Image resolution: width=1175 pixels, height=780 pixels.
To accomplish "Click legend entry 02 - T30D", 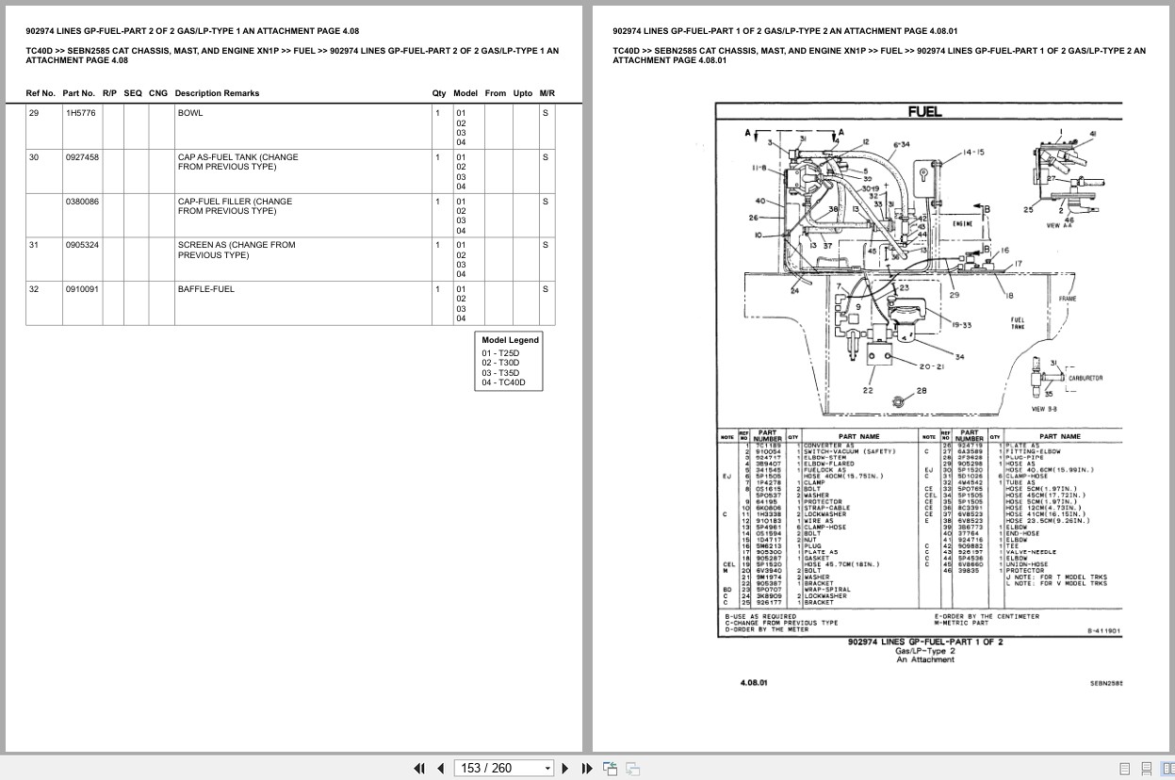I will [500, 363].
